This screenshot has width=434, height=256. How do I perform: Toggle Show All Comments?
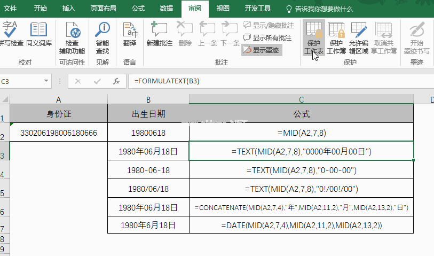pyautogui.click(x=267, y=38)
